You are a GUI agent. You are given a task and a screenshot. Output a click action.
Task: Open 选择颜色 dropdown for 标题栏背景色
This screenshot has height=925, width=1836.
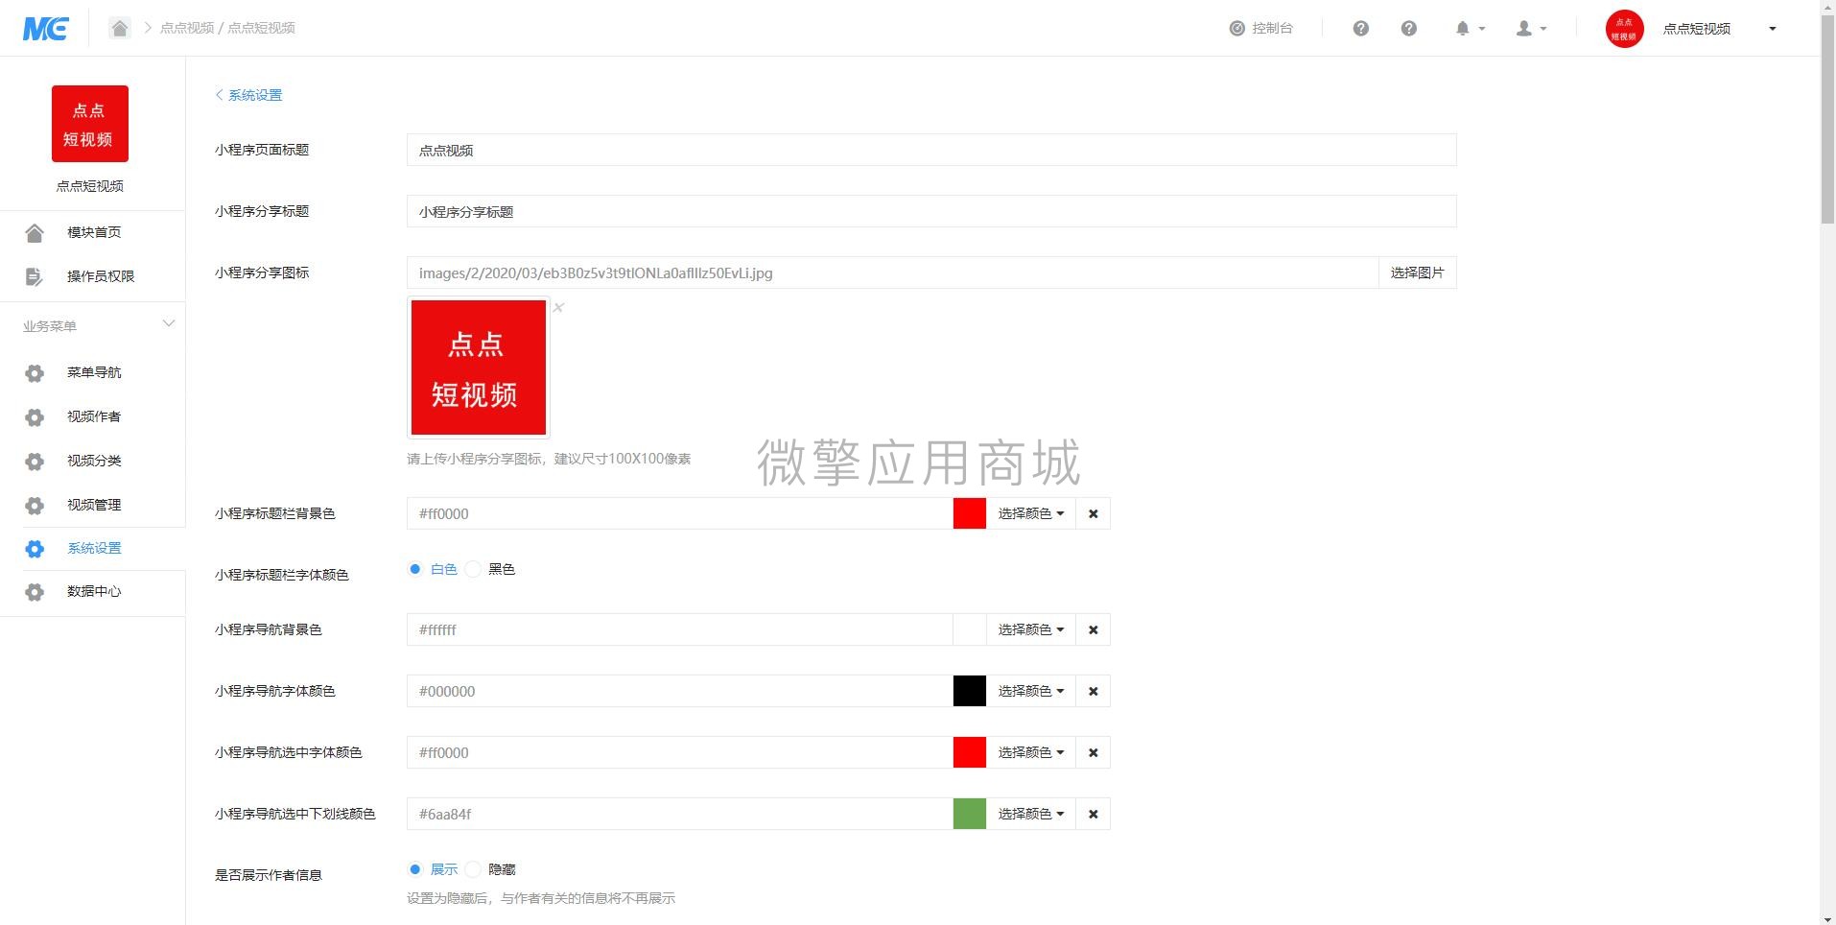(1031, 513)
